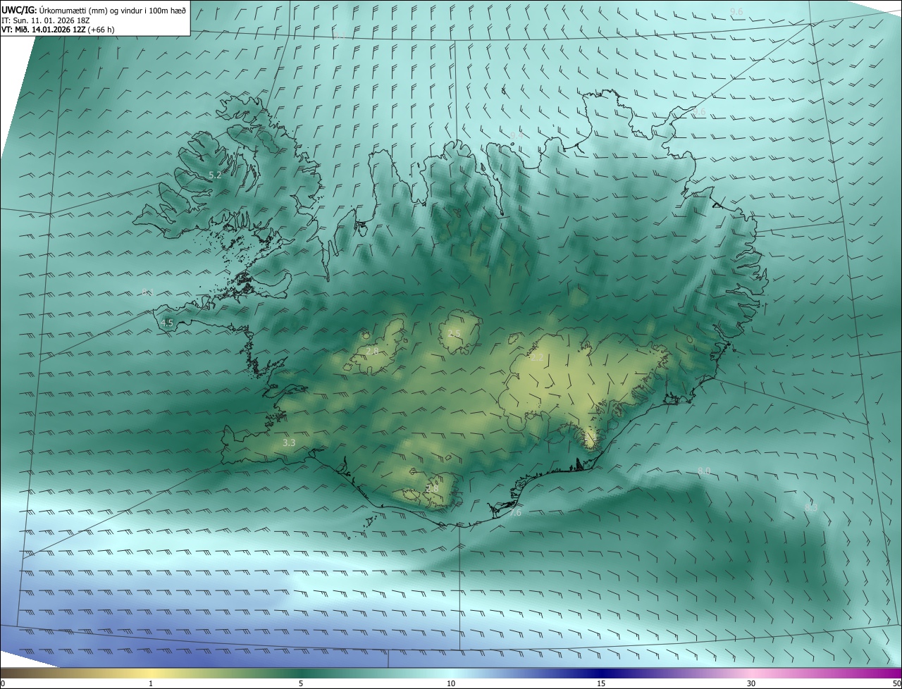Click the 8.0 value on the map
902x689 pixels.
pyautogui.click(x=703, y=471)
